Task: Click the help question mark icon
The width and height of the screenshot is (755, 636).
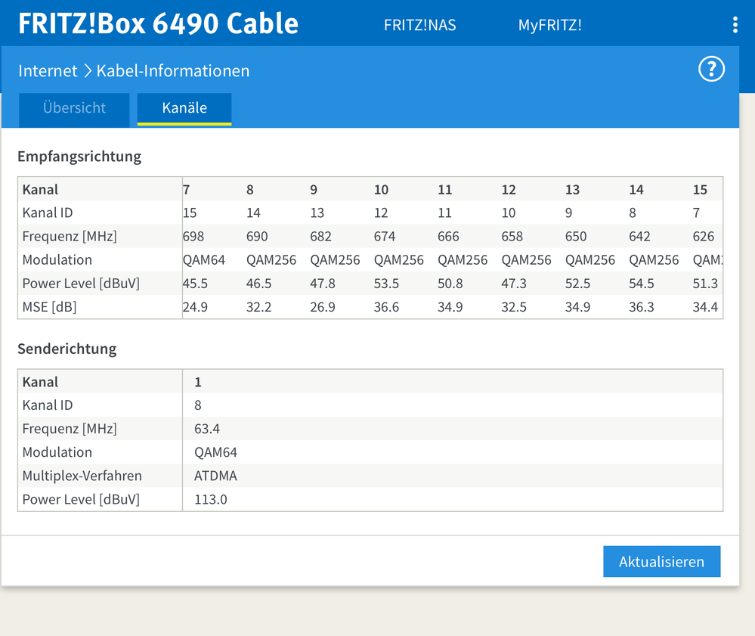Action: click(711, 70)
